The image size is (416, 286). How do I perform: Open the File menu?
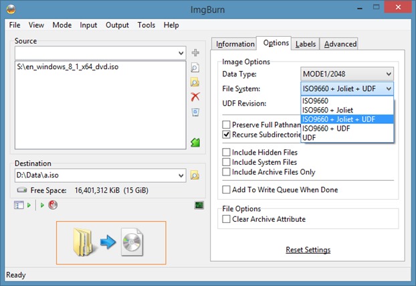pyautogui.click(x=15, y=25)
